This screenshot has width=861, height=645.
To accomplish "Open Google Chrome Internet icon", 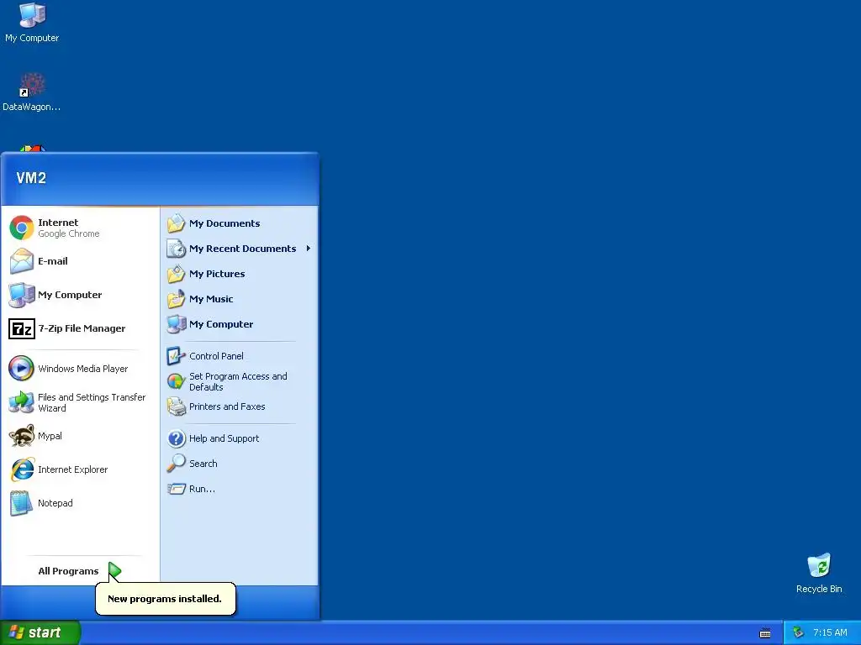I will pos(22,228).
